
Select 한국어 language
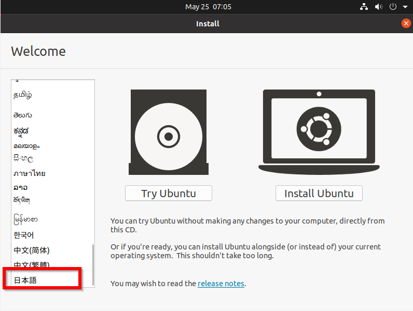[x=53, y=235]
